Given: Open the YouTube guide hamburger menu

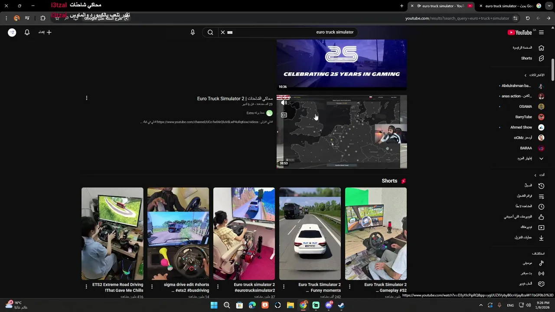Looking at the screenshot, I should click(x=541, y=32).
